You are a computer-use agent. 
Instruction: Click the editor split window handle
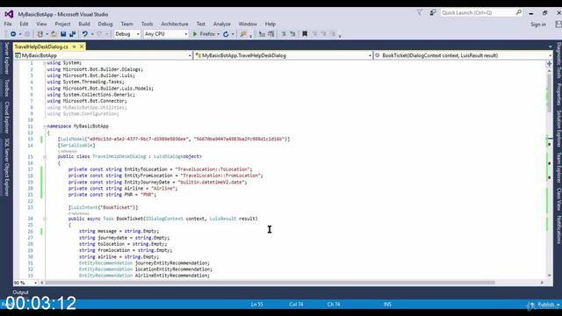click(x=549, y=64)
